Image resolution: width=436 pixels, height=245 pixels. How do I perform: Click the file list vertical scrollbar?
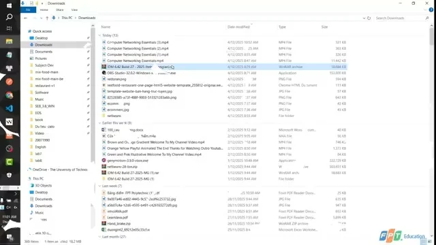[x=431, y=36]
